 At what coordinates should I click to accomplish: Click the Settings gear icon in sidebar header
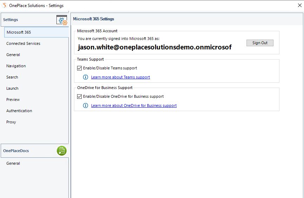(x=62, y=20)
